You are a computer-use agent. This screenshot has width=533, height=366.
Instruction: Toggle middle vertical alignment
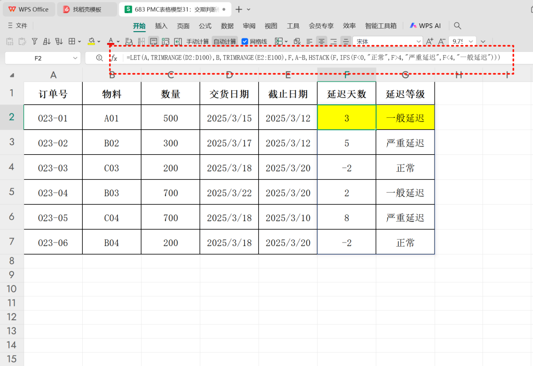tap(346, 42)
